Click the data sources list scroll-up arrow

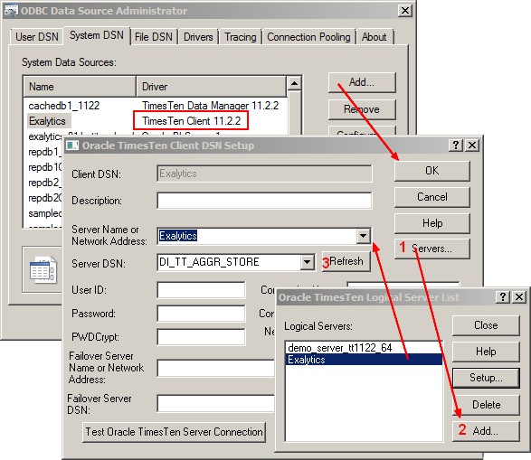point(294,83)
